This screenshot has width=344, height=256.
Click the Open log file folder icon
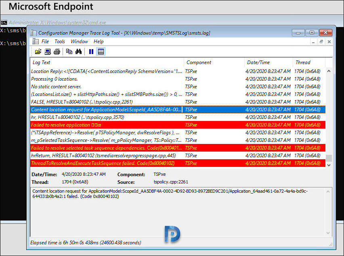[x=38, y=52]
